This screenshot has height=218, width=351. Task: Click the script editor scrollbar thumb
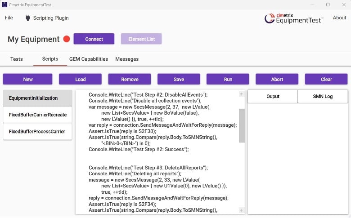click(x=241, y=125)
